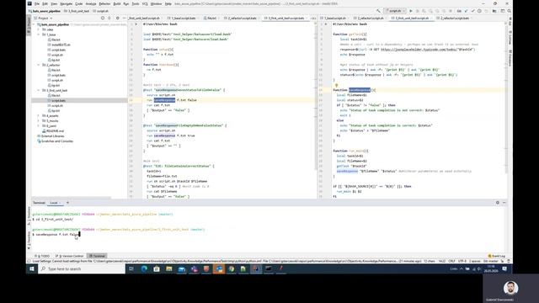Screen dimensions: 539x303
Task: Click the 3_first_unit_test breadcrumb
Action: coord(77,11)
